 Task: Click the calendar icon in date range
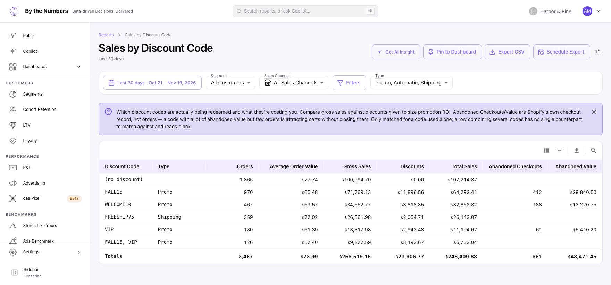tap(111, 83)
